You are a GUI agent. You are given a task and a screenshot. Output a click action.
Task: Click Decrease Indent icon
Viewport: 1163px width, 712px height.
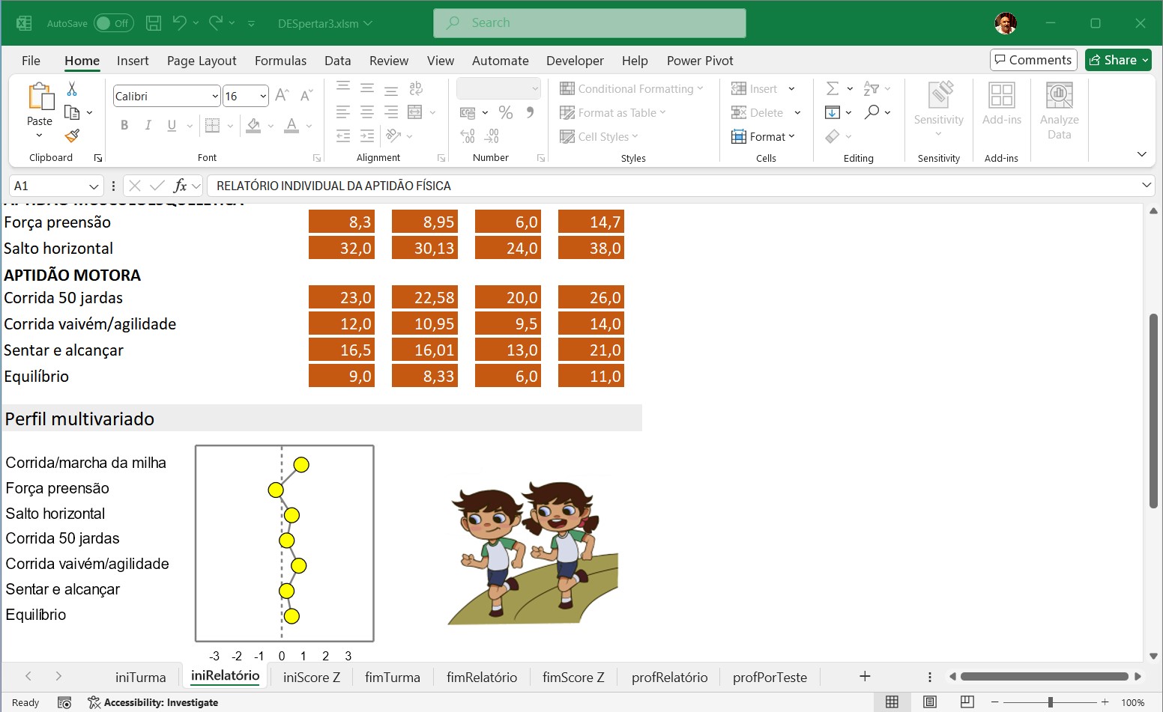coord(343,136)
